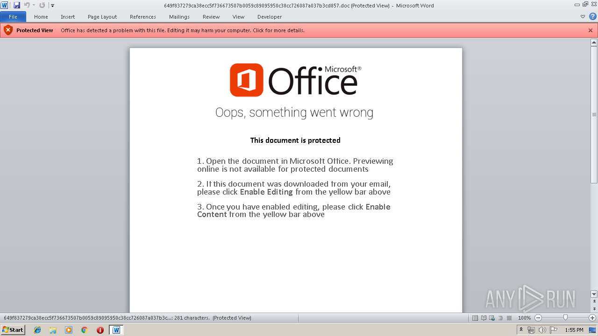Click the Undo arrow icon
598x336 pixels.
[27, 5]
